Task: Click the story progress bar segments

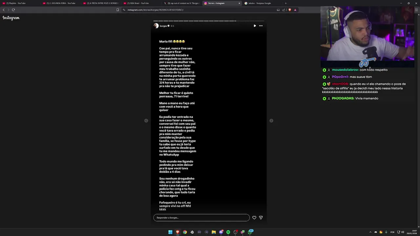Action: pos(209,21)
